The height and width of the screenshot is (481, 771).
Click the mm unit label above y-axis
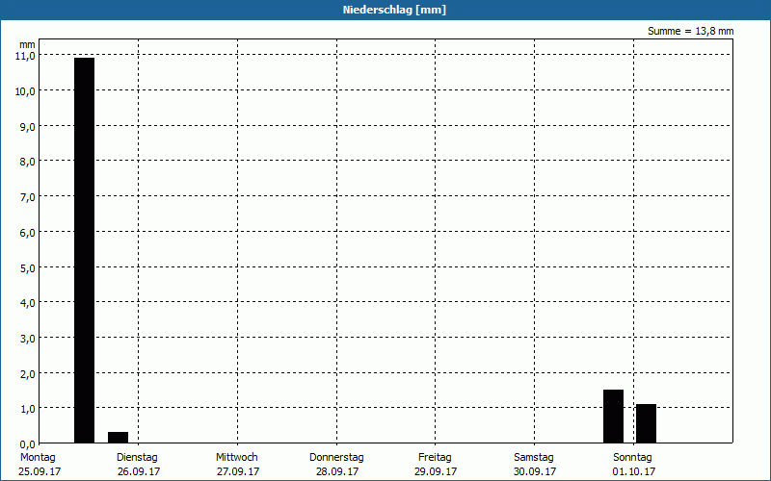pos(28,44)
